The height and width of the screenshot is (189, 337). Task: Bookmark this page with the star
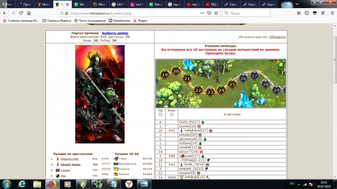click(216, 13)
